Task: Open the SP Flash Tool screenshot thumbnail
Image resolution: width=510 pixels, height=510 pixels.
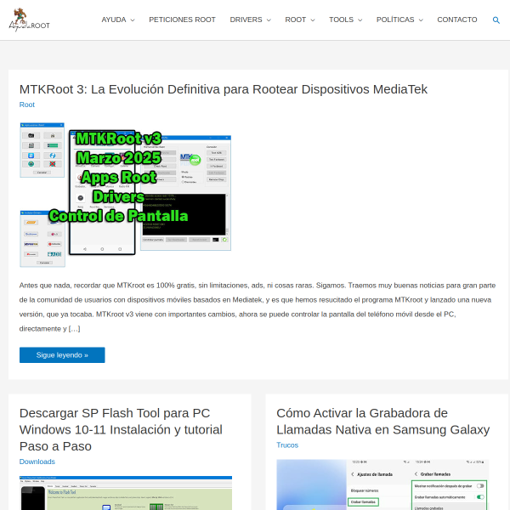Action: pyautogui.click(x=126, y=493)
